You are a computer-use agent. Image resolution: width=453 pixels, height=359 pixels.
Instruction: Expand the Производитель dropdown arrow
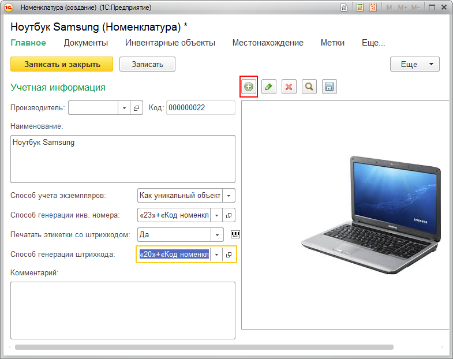coord(124,108)
